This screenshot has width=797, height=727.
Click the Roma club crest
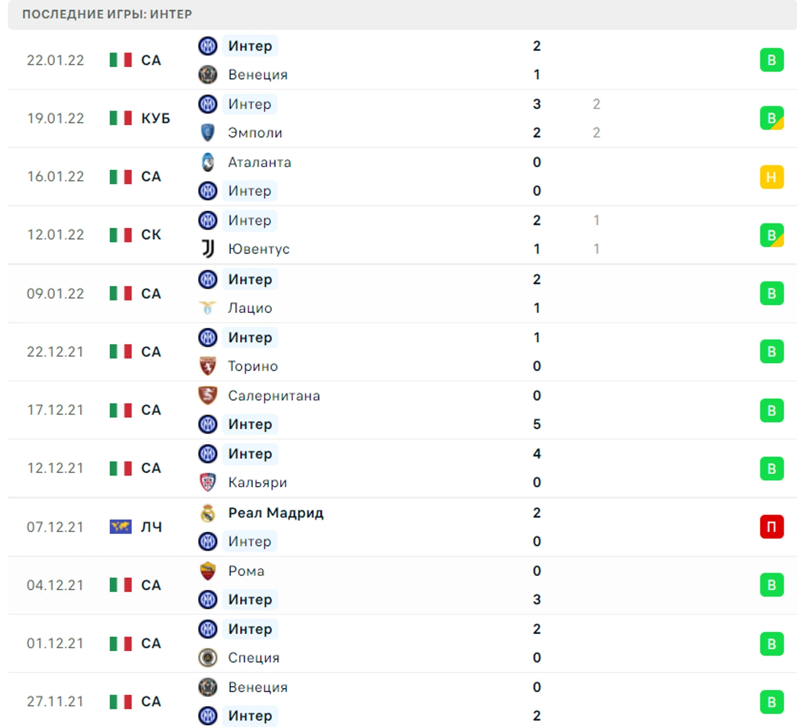point(207,571)
